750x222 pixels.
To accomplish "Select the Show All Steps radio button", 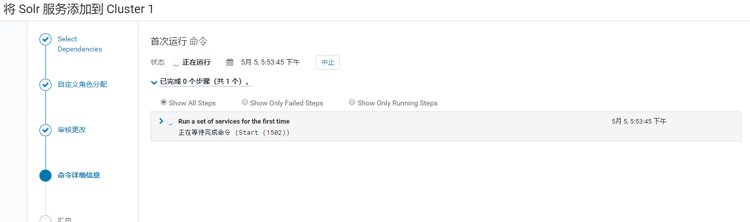I will (164, 102).
